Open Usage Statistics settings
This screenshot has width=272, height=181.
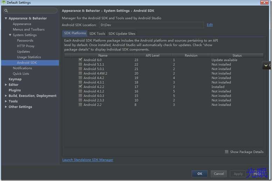[x=29, y=57]
